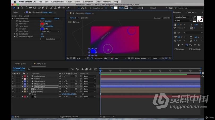Click the Scale property stopwatch icon

pyautogui.click(x=30, y=94)
